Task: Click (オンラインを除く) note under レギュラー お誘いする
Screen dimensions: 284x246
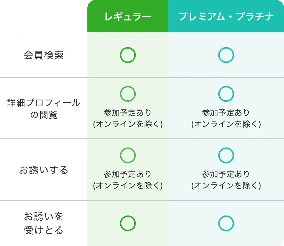Action: [x=128, y=186]
